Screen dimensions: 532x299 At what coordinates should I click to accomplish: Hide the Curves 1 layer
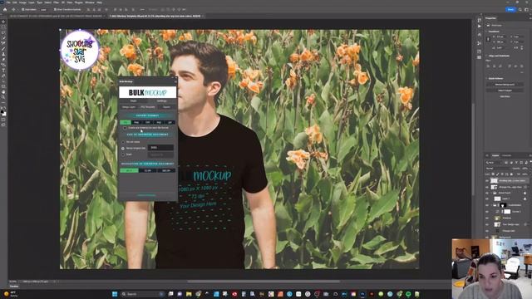pyautogui.click(x=487, y=212)
